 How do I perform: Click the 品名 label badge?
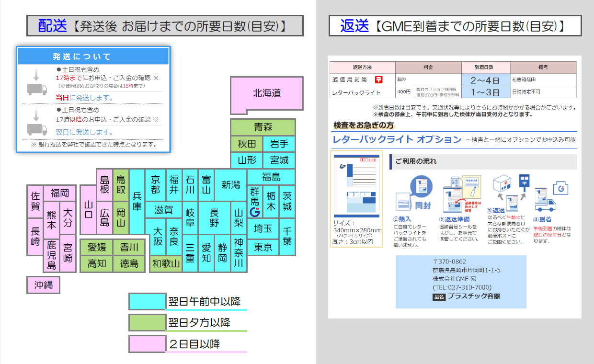point(439,297)
